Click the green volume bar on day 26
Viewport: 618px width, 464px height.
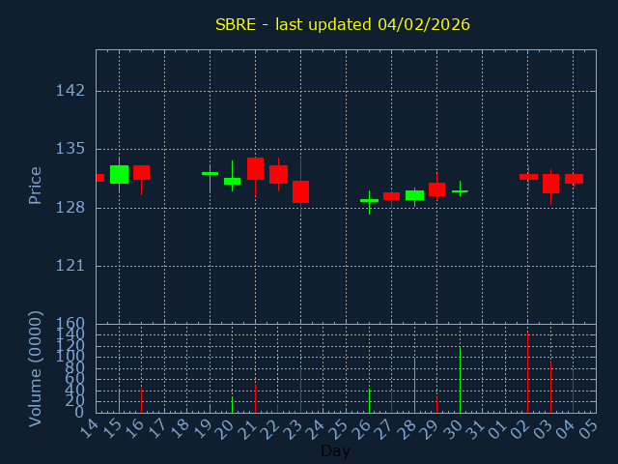(x=369, y=401)
